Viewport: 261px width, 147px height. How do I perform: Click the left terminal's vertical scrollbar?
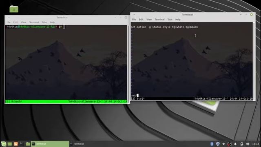tap(128, 64)
